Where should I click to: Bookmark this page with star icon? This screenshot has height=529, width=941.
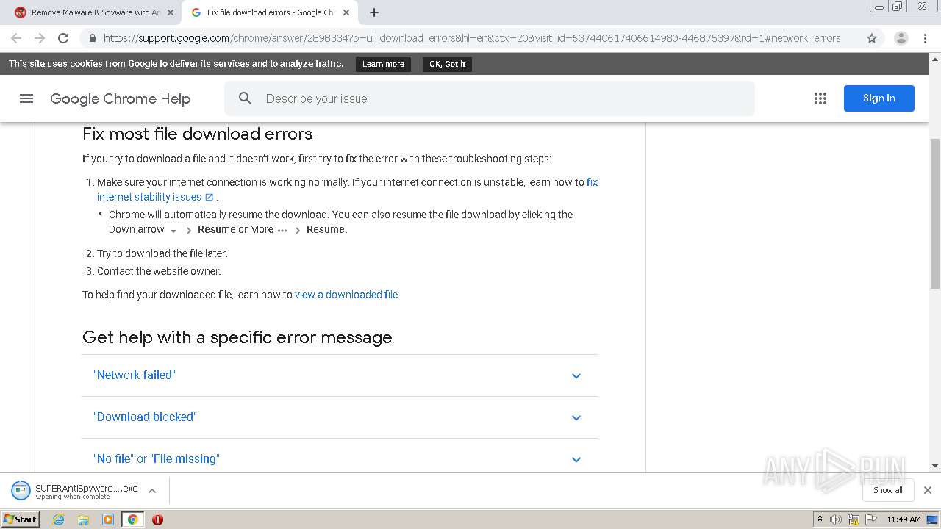[872, 38]
